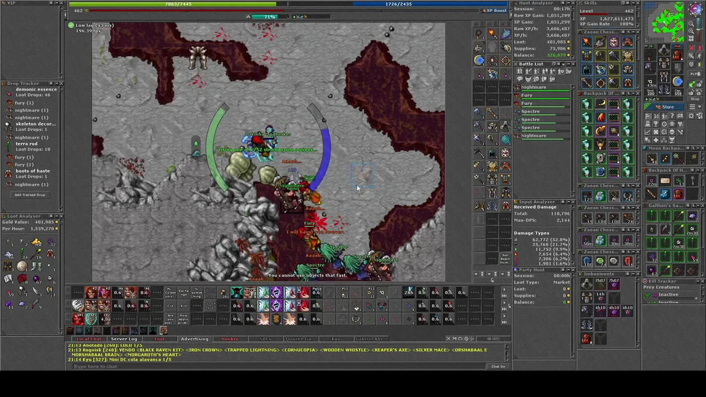This screenshot has width=706, height=397.
Task: Zoom in the minimap
Action: click(x=692, y=31)
